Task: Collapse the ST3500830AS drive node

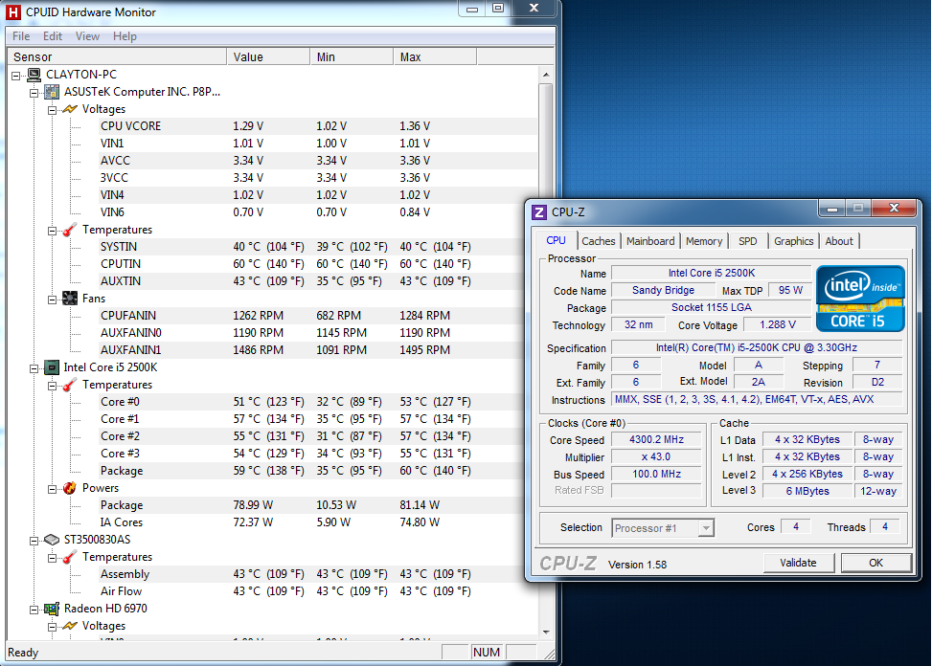Action: tap(34, 541)
